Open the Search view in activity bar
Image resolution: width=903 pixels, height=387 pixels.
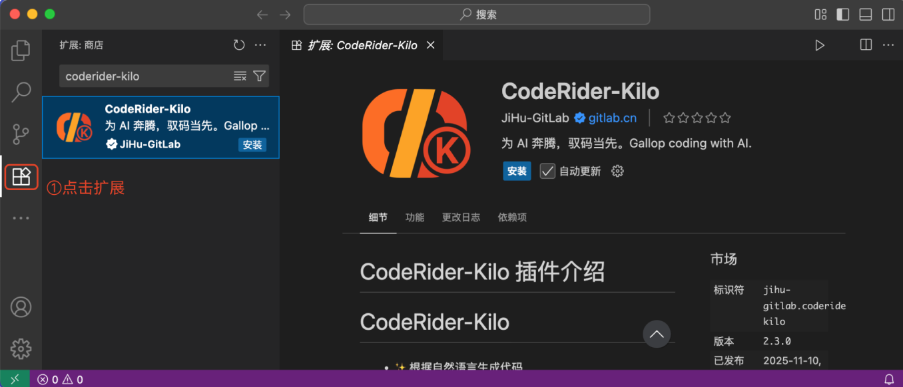coord(21,92)
